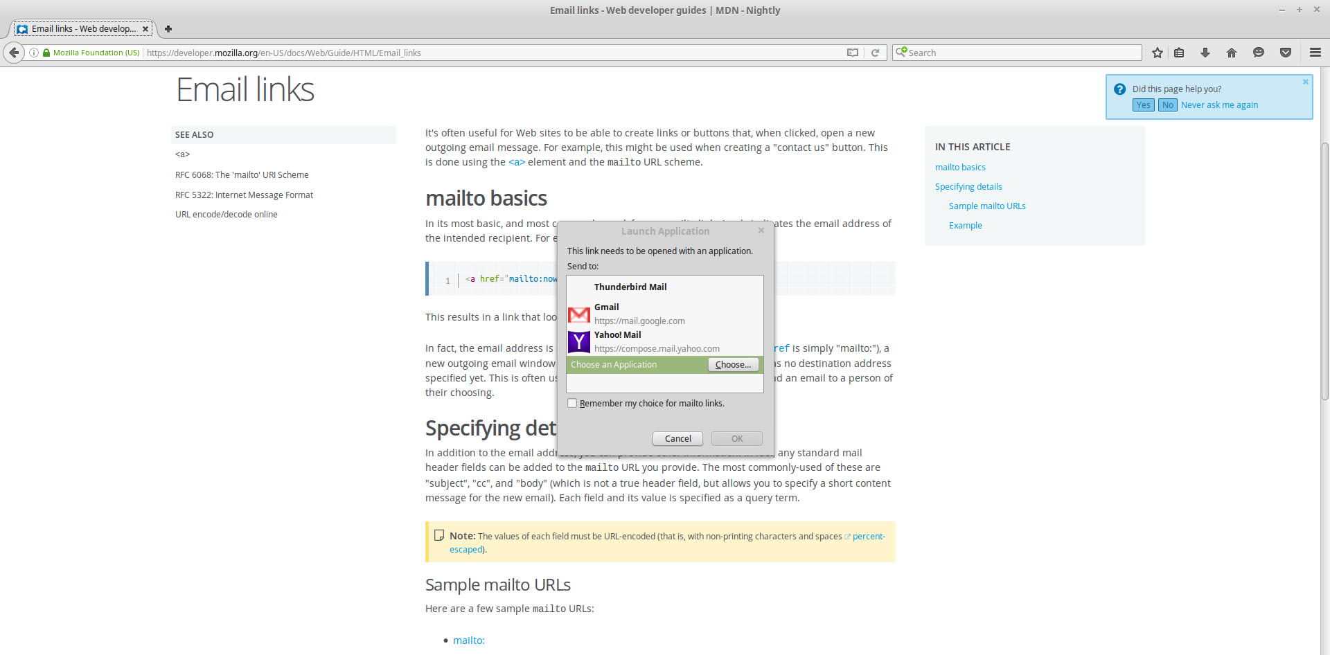1330x655 pixels.
Task: Open the chat bubble toolbar icon
Action: coord(1259,53)
